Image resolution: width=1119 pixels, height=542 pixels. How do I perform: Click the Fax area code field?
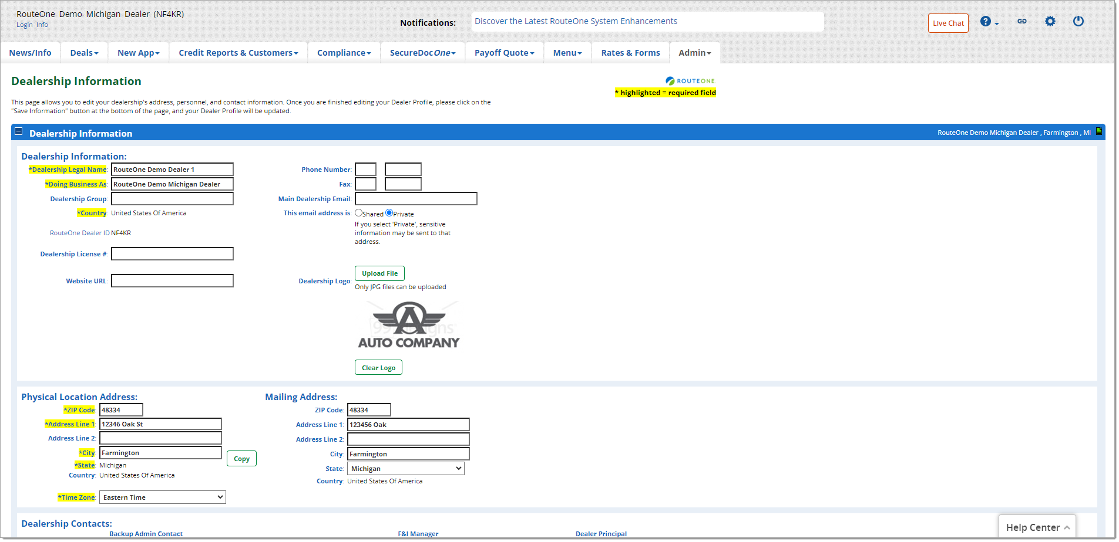click(x=365, y=184)
